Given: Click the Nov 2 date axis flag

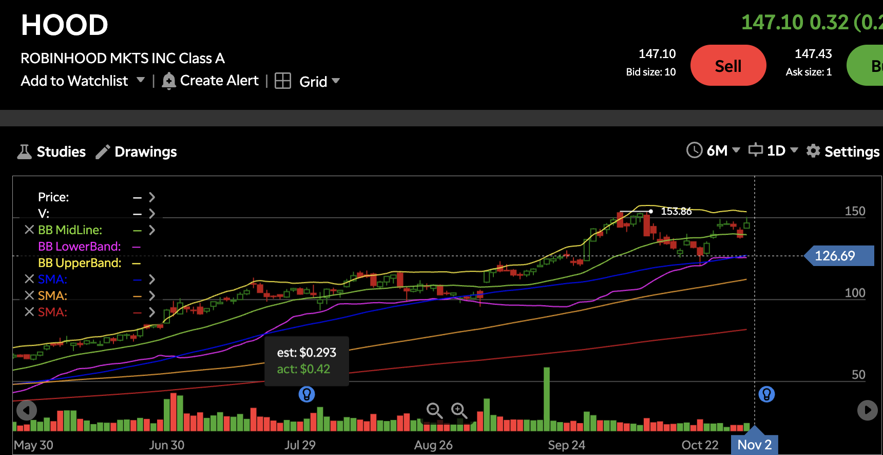Looking at the screenshot, I should (x=755, y=445).
